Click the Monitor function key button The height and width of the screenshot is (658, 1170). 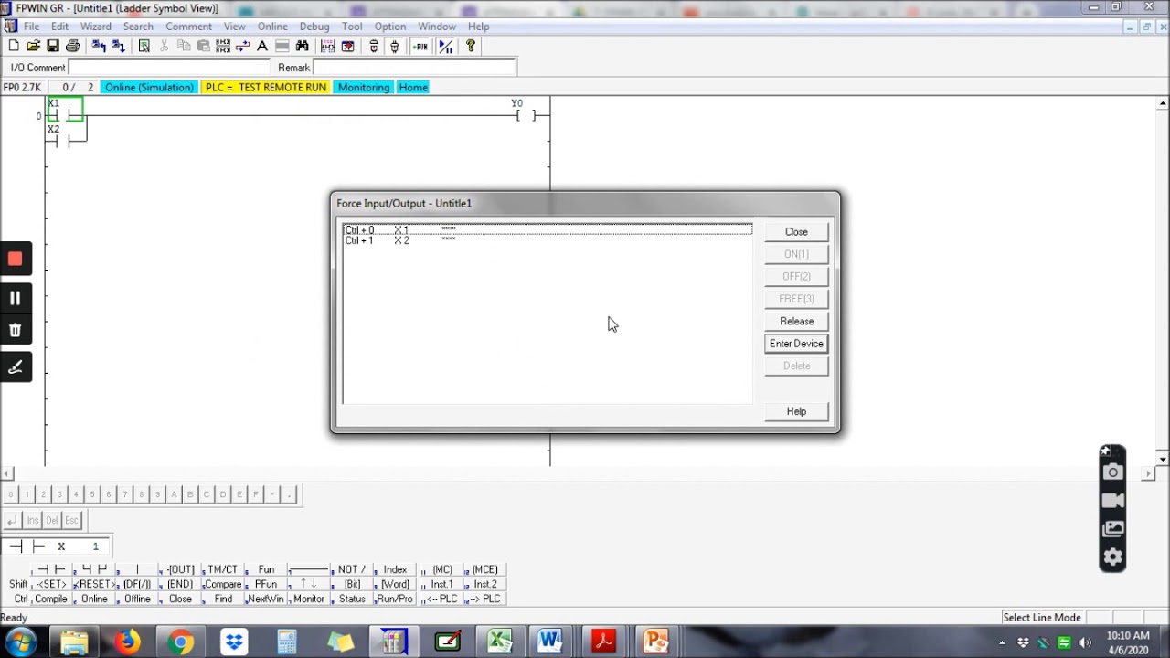(309, 599)
